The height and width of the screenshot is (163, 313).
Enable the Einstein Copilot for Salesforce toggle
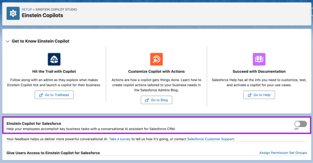click(x=300, y=124)
